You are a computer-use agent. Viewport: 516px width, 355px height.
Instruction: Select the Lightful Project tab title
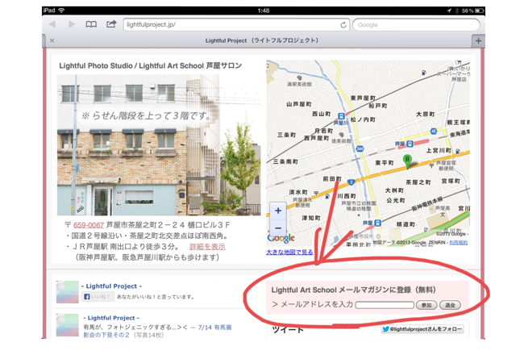coord(262,40)
